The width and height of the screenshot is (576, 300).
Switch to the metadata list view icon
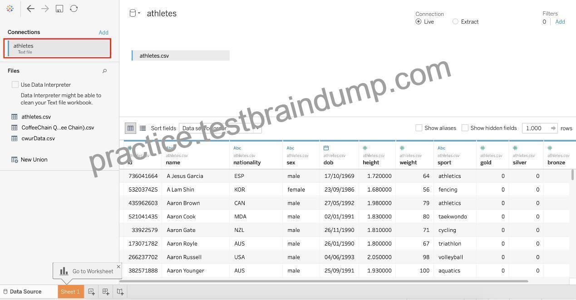click(x=143, y=128)
